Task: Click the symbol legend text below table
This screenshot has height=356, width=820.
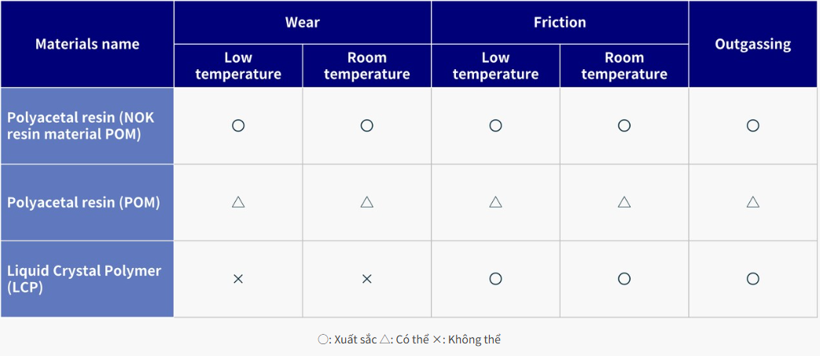Action: point(410,339)
